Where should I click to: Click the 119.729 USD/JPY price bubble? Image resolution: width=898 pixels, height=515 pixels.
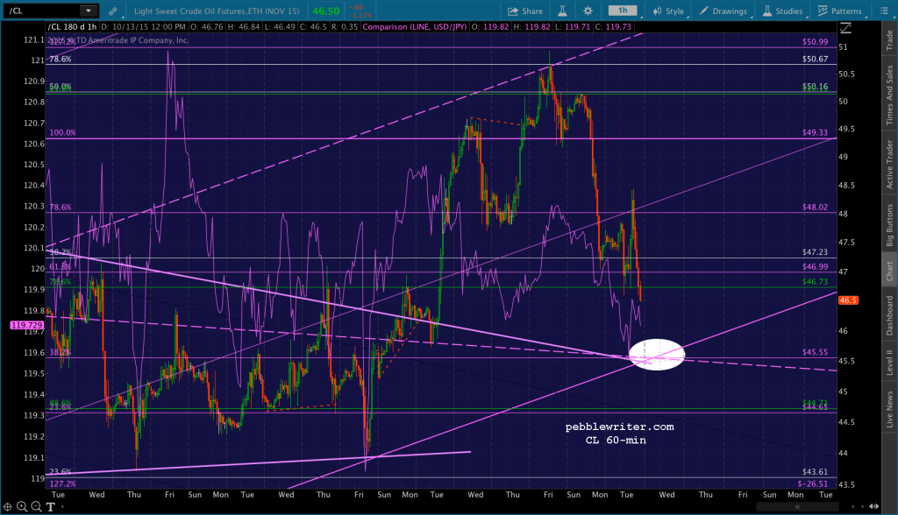tap(26, 325)
